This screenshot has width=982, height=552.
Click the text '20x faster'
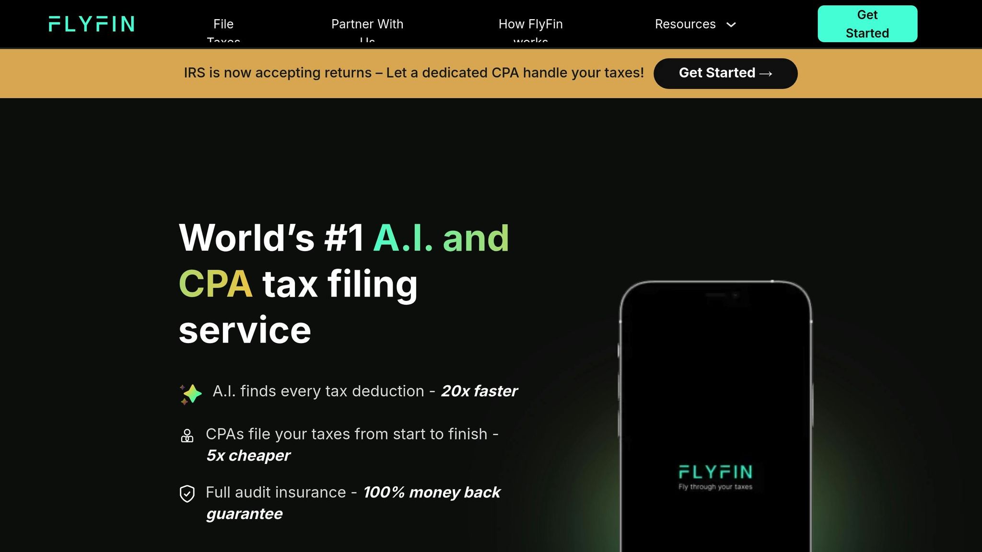(x=479, y=391)
